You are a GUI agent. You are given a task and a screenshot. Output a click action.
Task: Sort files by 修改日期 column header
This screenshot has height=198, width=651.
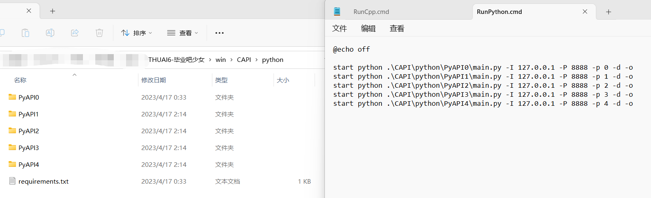click(x=154, y=80)
